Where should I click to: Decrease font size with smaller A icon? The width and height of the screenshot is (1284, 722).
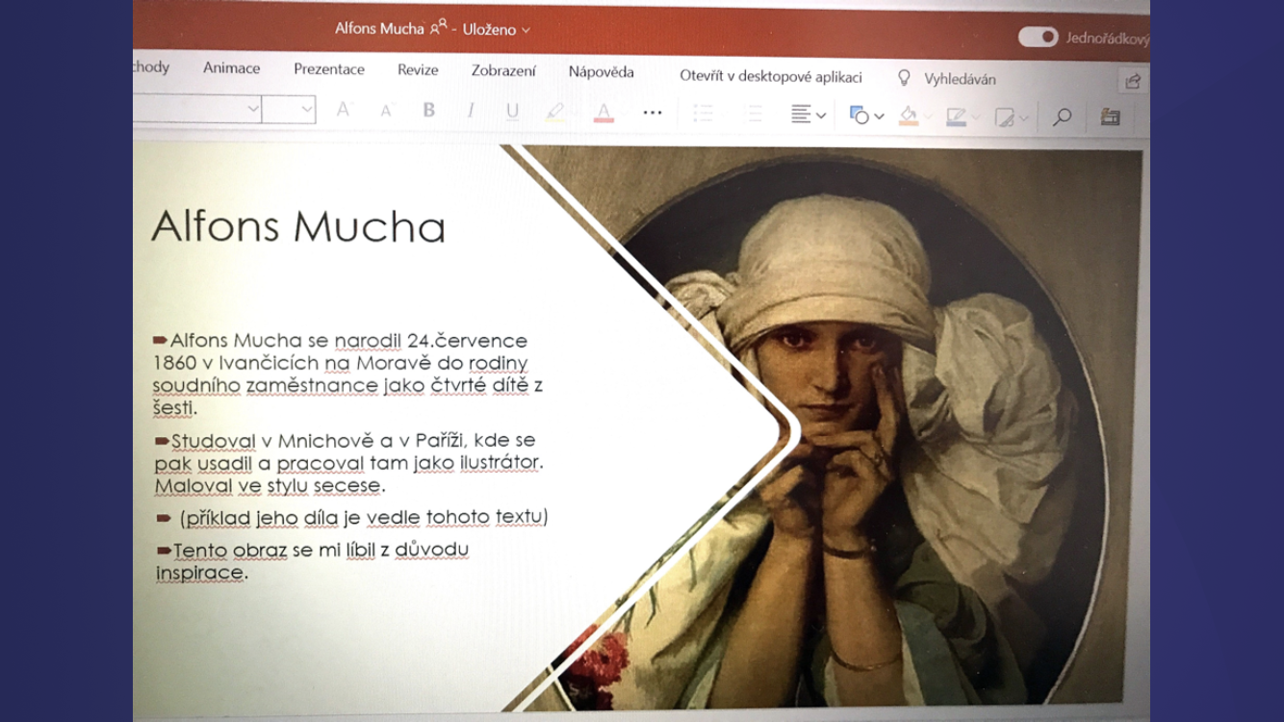click(386, 112)
